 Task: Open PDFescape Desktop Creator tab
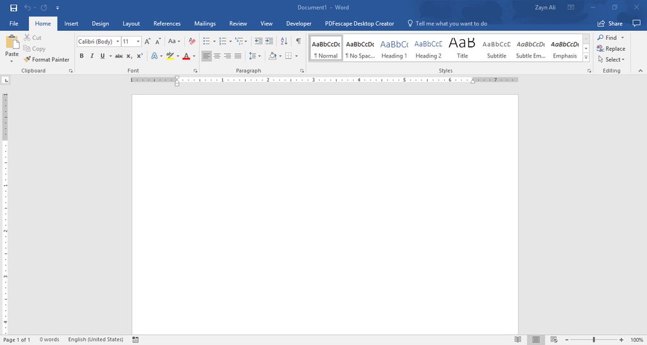tap(360, 23)
